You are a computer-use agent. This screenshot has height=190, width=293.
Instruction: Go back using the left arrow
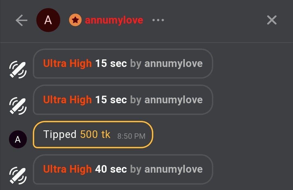tap(21, 20)
